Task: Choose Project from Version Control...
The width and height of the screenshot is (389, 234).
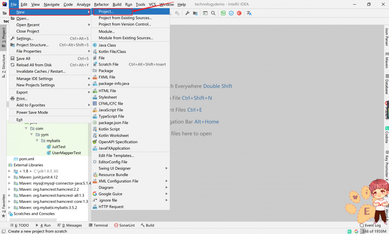Action: (x=131, y=24)
